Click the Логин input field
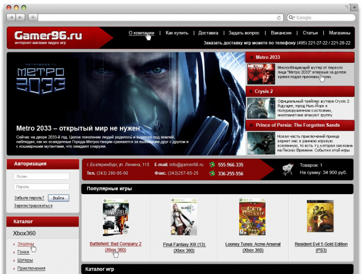Screen dimensions: 362x274 tap(42, 176)
